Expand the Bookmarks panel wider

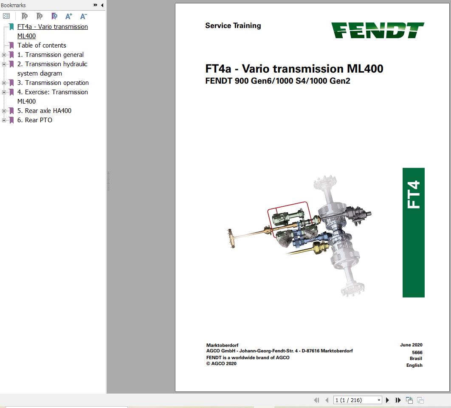pyautogui.click(x=95, y=5)
